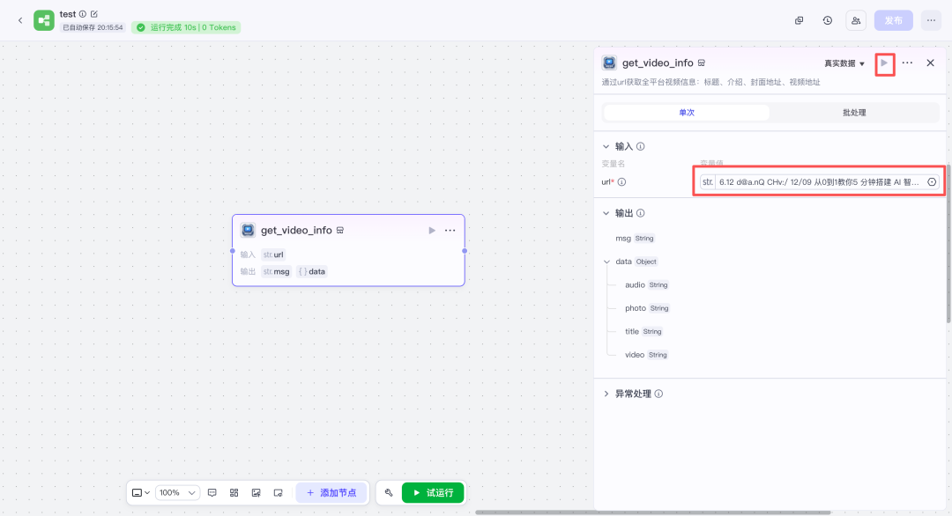This screenshot has height=516, width=952.
Task: Collapse the data Object tree
Action: pyautogui.click(x=606, y=262)
